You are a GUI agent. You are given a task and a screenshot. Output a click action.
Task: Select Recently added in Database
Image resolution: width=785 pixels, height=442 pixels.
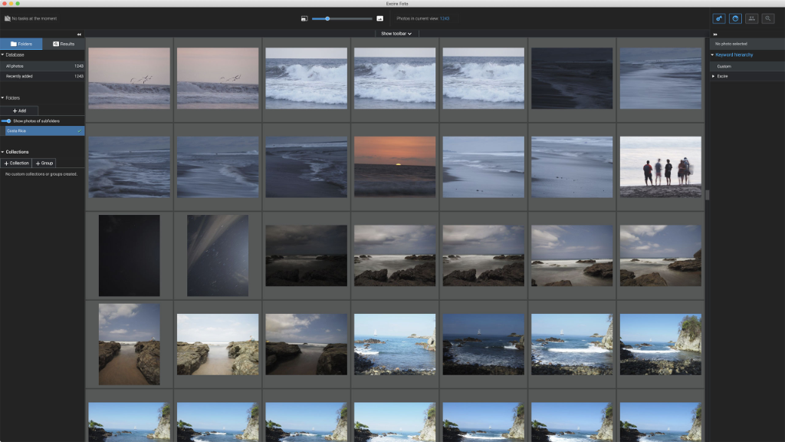tap(43, 76)
